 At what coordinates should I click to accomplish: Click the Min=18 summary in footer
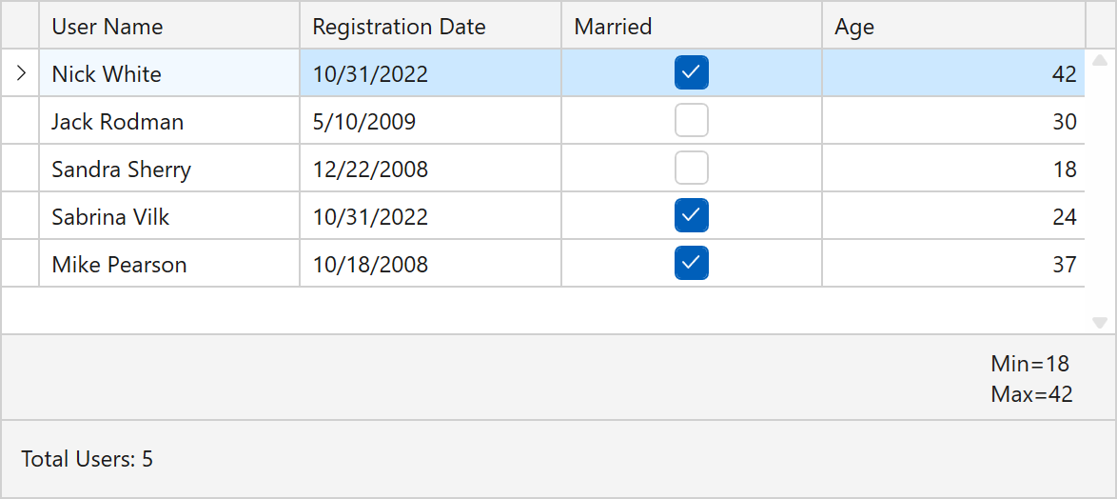click(x=1030, y=364)
